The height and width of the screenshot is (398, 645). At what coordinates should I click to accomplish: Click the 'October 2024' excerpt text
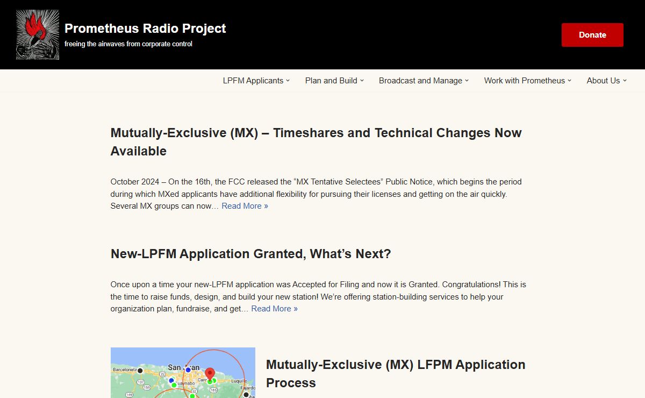[x=316, y=194]
